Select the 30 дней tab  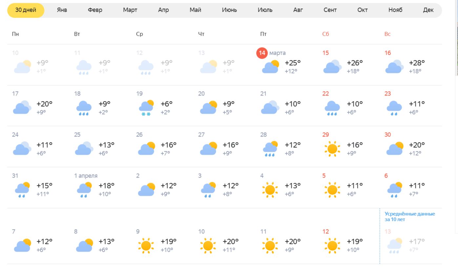tap(26, 10)
